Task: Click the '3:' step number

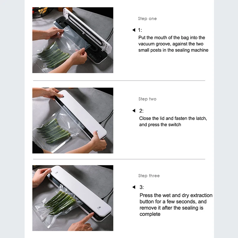Action: [142, 187]
